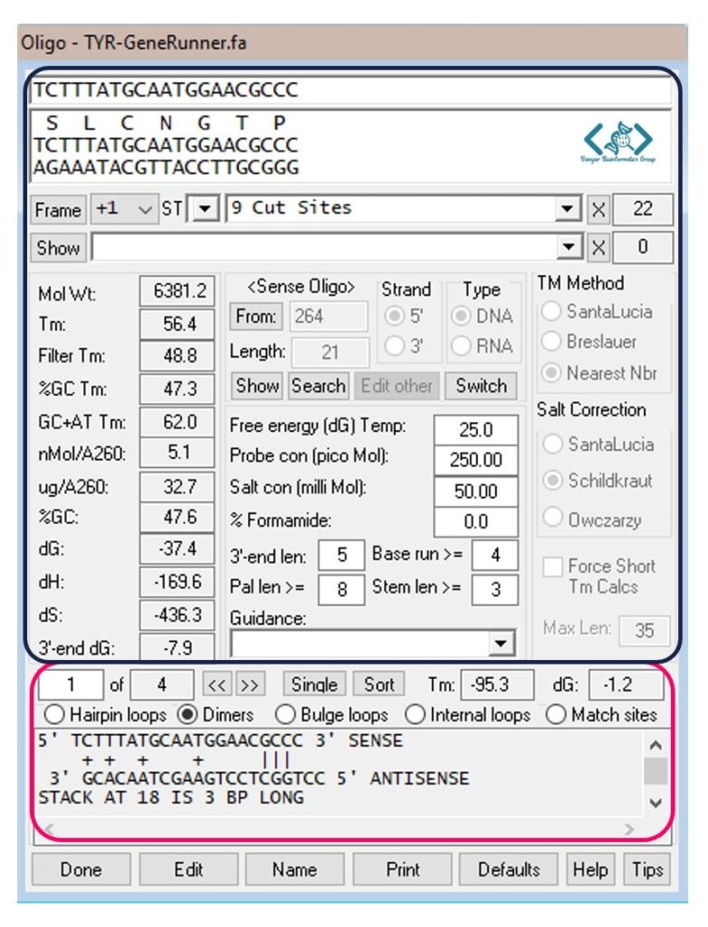The image size is (708, 927).
Task: Select the 5' strand radio button
Action: click(x=394, y=316)
